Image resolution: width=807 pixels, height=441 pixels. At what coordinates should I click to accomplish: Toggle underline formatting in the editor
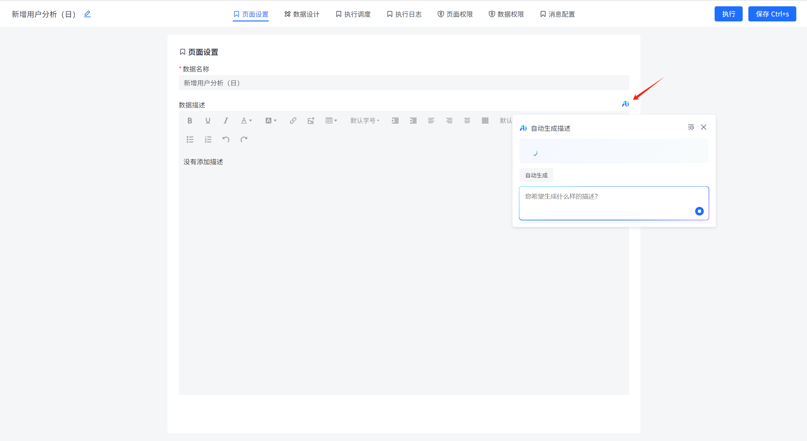pyautogui.click(x=208, y=121)
